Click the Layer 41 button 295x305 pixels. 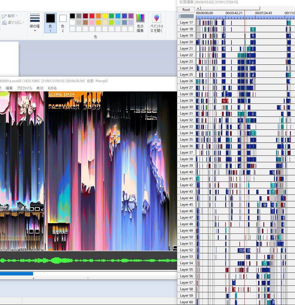[186, 179]
